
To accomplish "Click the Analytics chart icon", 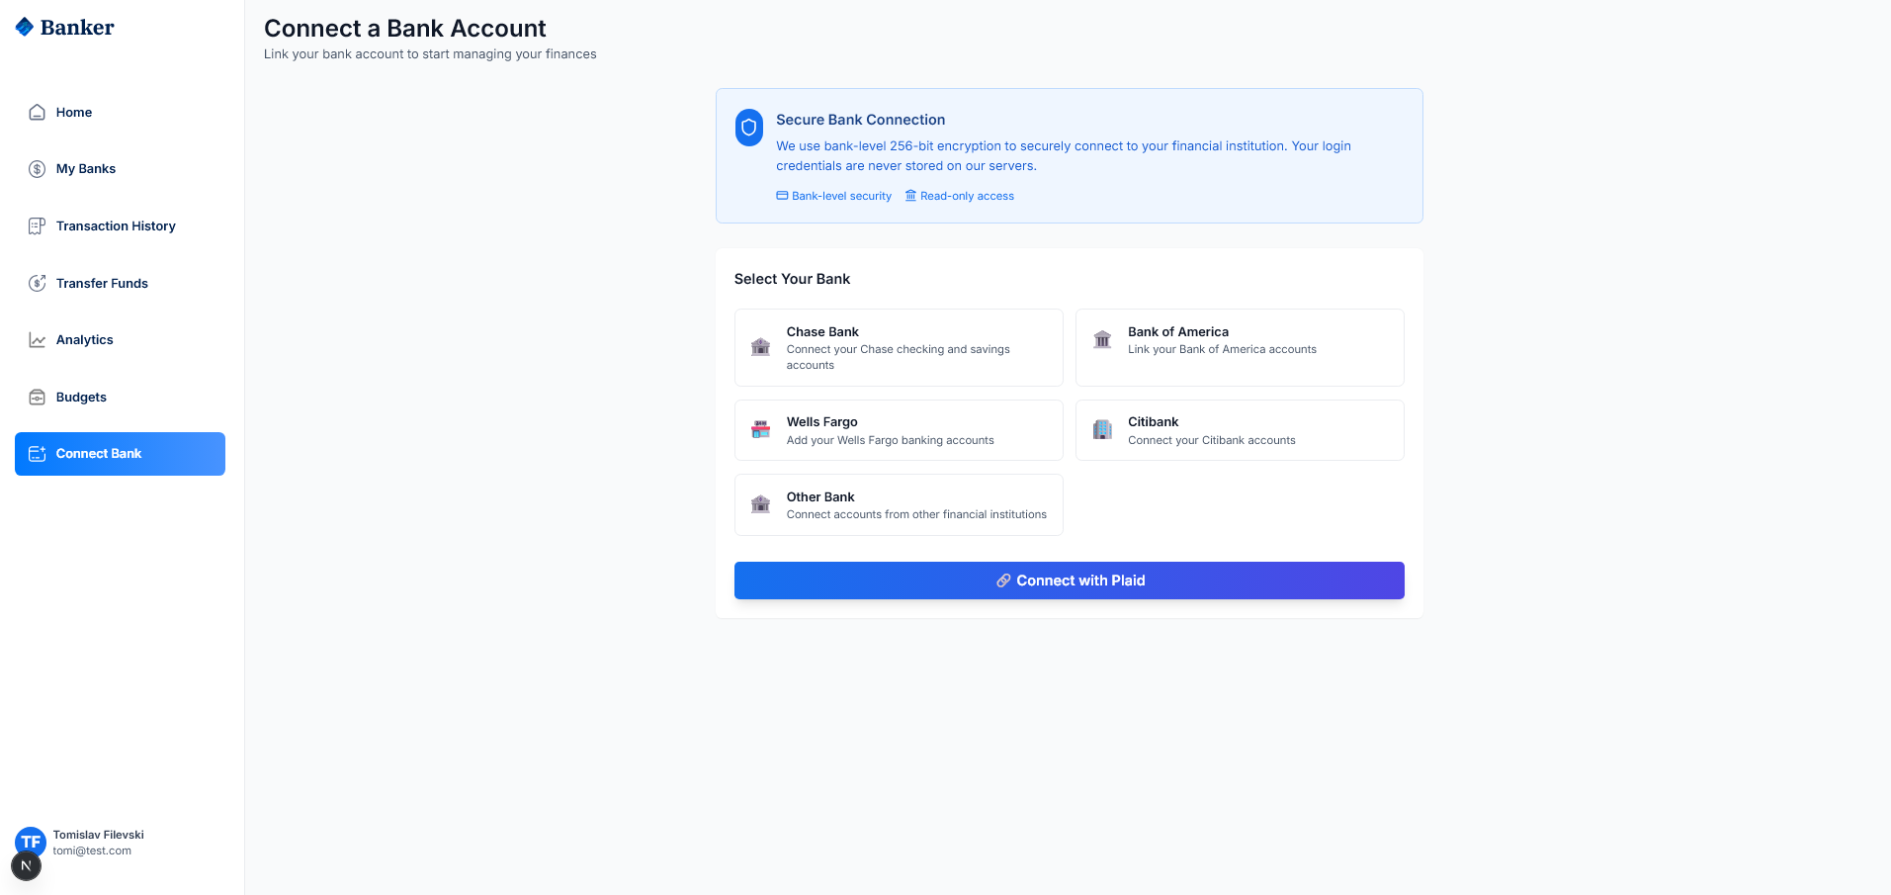I will 37,340.
